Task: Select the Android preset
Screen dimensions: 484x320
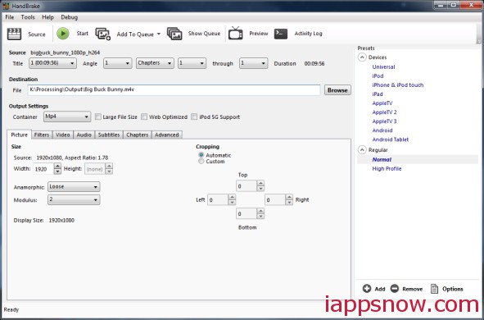Action: coord(382,130)
